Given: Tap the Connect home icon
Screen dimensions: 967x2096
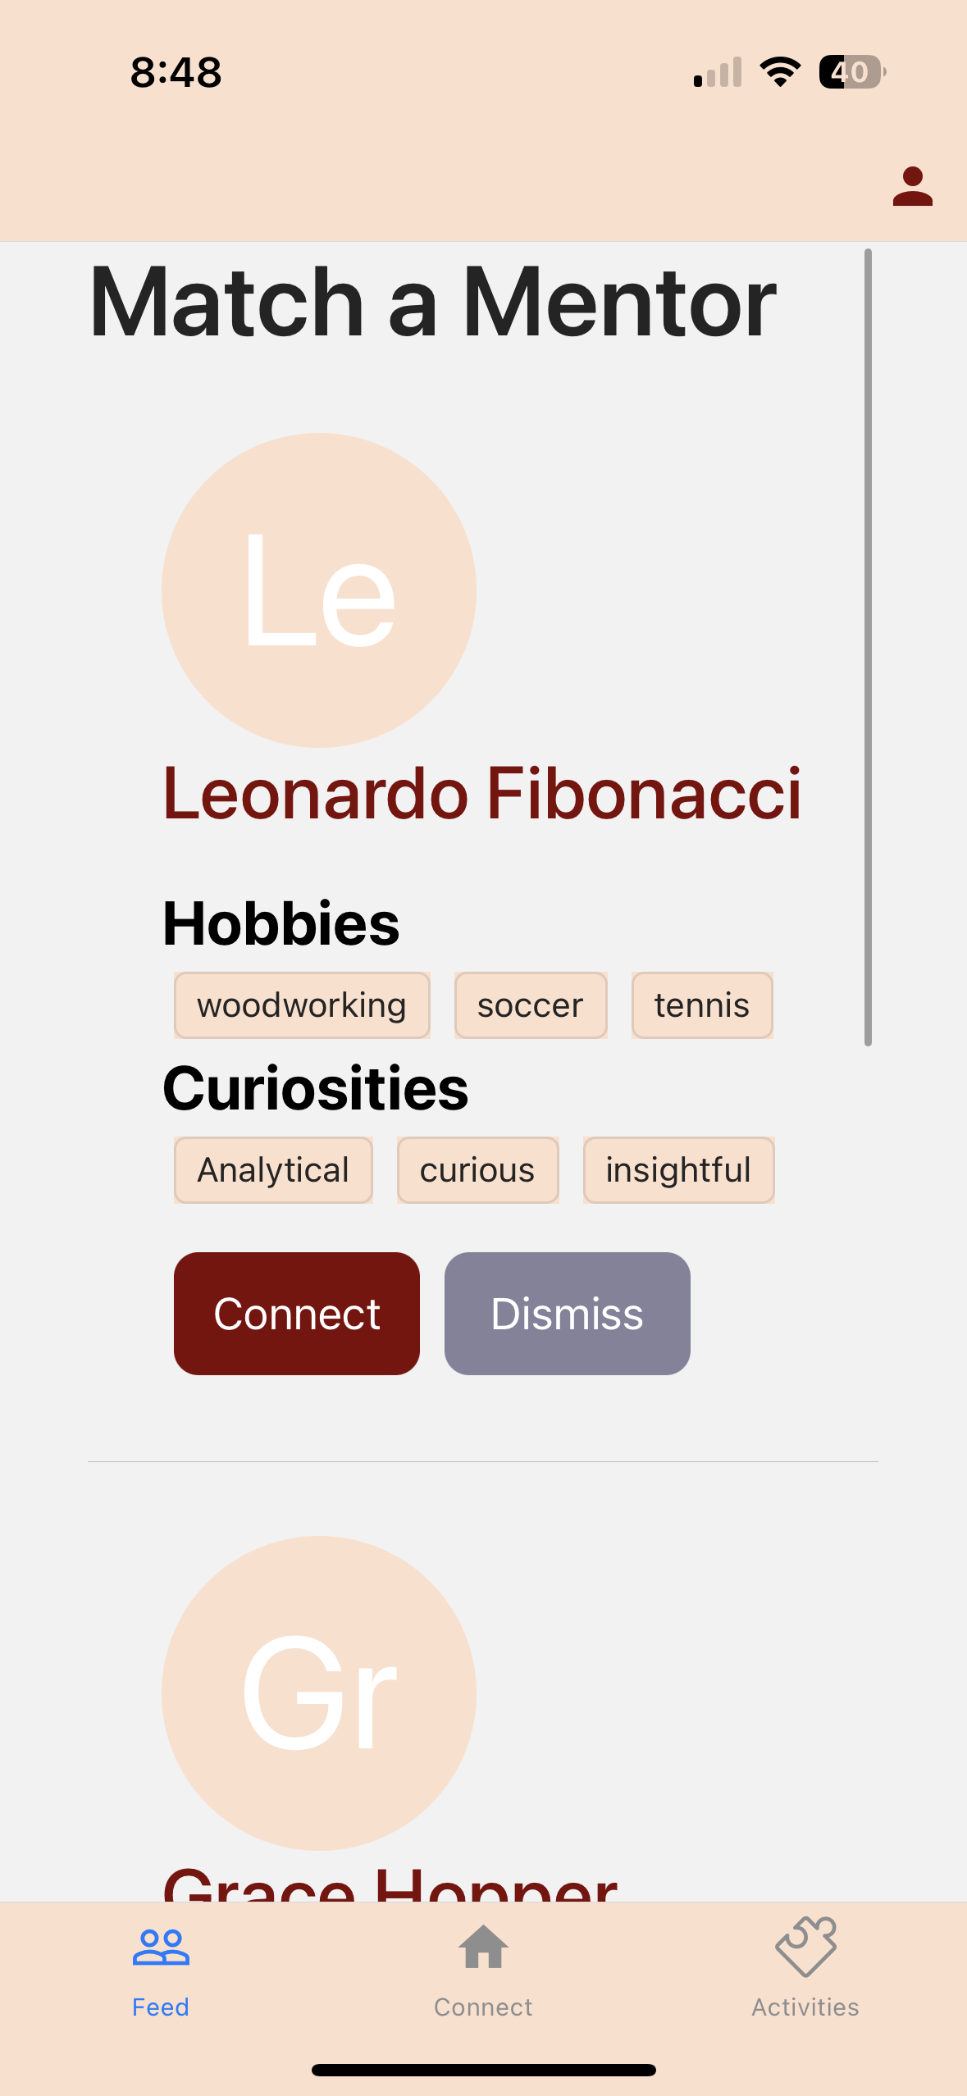Looking at the screenshot, I should [483, 1947].
